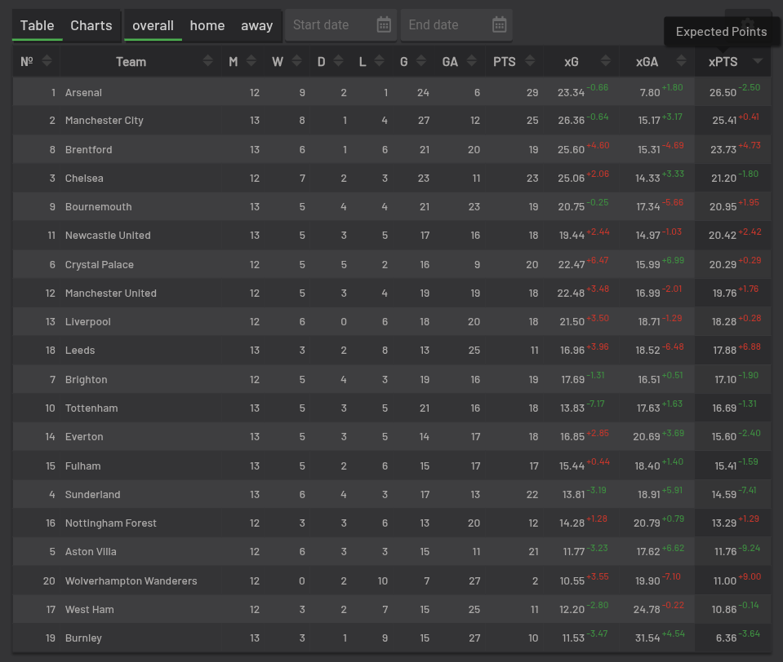The height and width of the screenshot is (662, 783).
Task: Switch to home matches filter
Action: 207,25
